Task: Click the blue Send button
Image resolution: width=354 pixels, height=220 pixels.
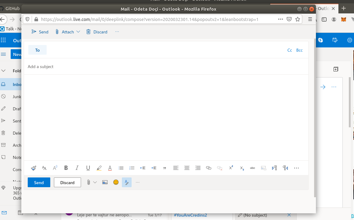Action: (x=39, y=182)
